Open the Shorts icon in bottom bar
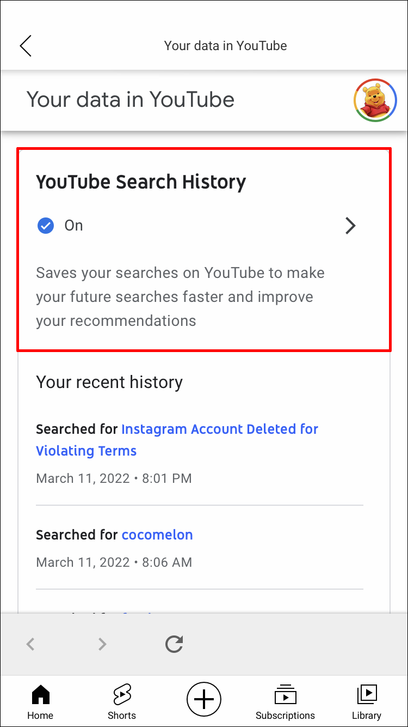The image size is (408, 727). [122, 695]
